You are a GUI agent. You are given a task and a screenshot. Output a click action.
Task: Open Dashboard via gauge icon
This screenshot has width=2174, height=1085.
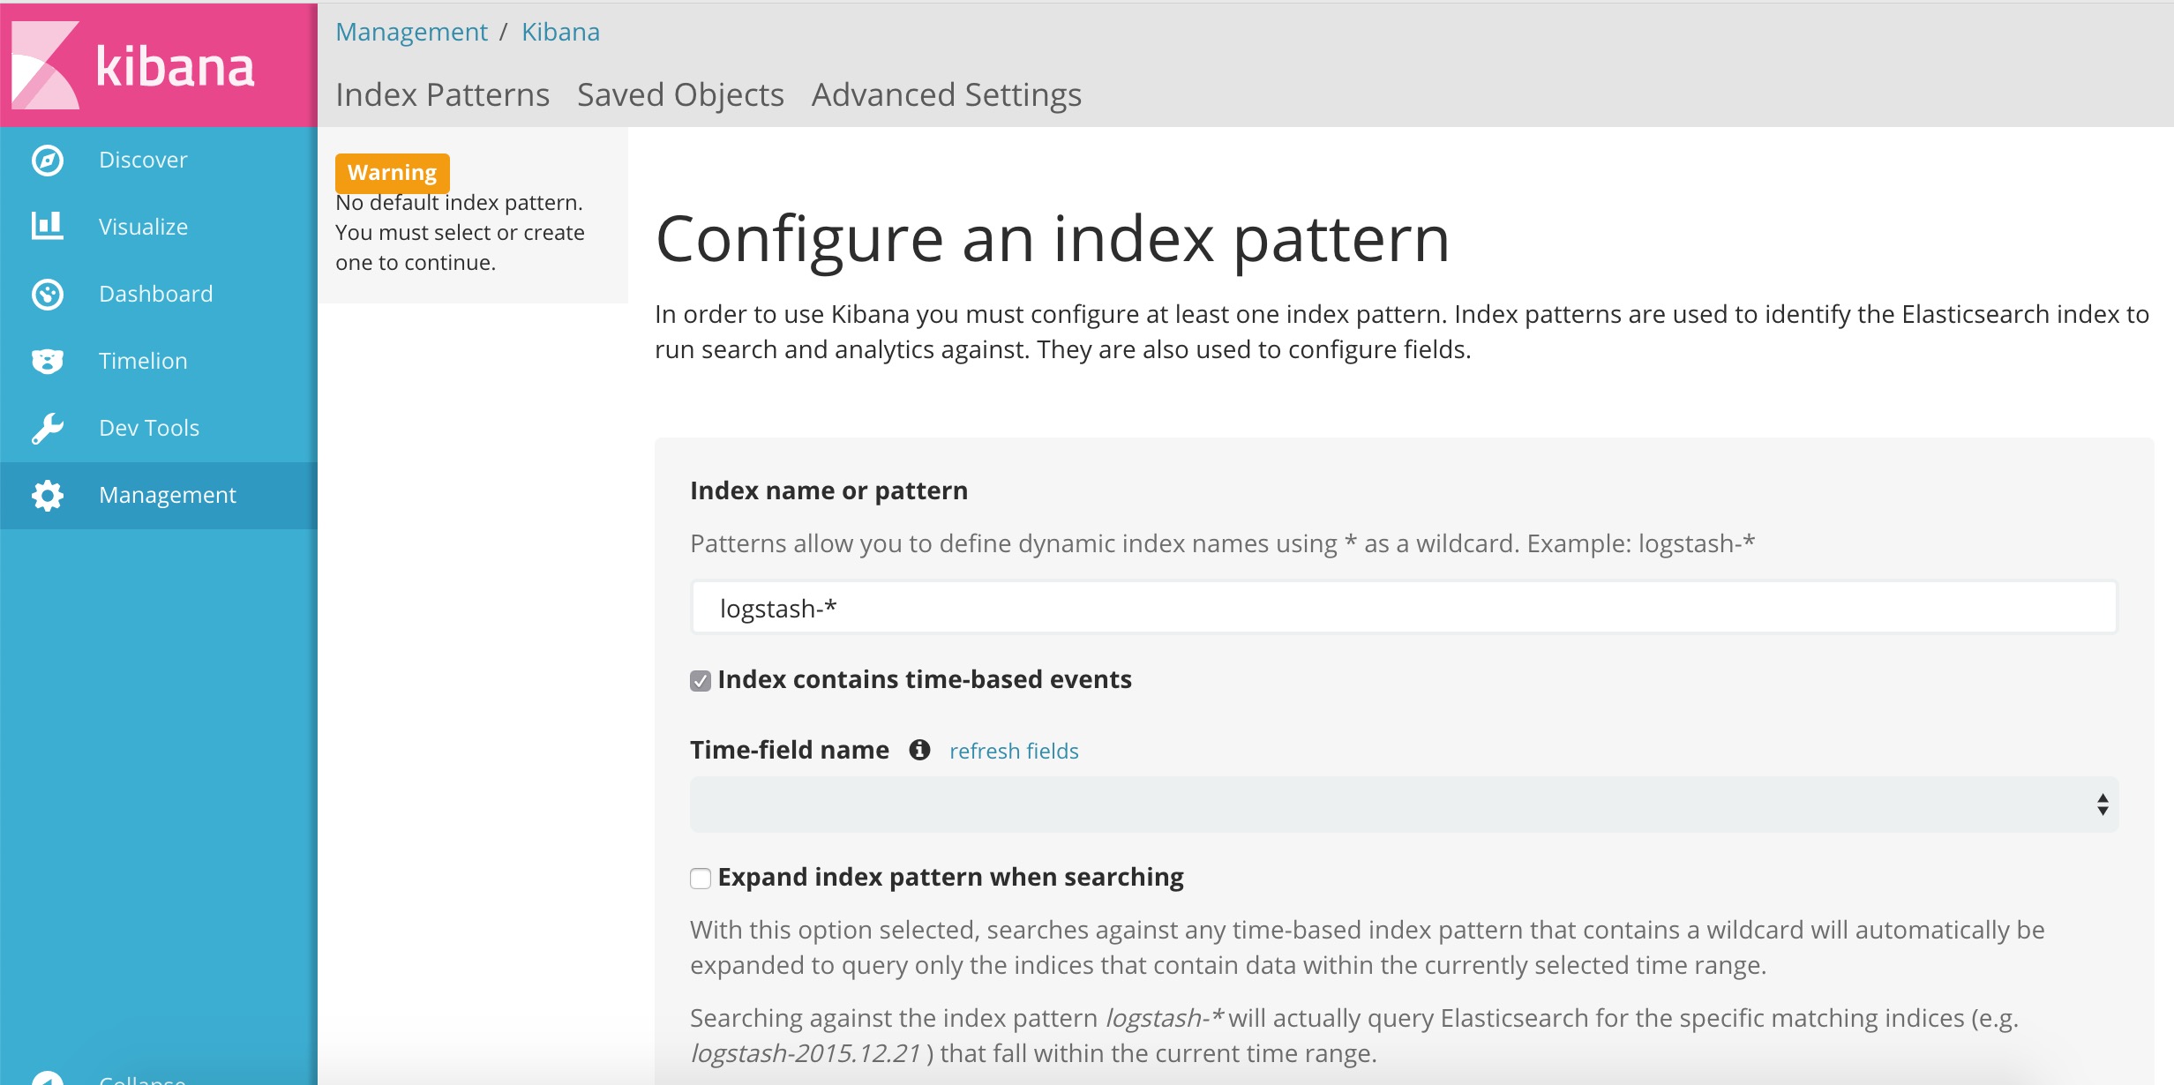click(48, 294)
